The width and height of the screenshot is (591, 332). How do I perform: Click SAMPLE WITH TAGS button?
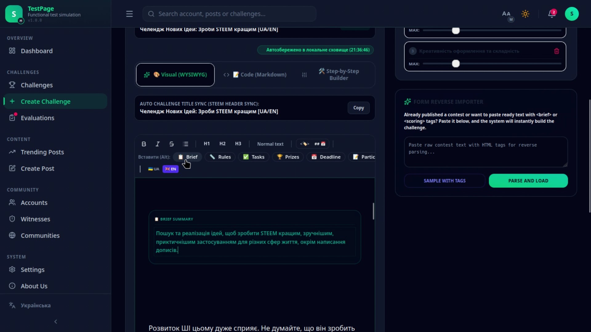(444, 181)
